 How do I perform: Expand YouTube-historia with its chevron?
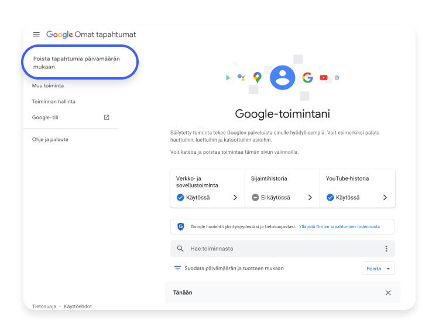pyautogui.click(x=385, y=198)
